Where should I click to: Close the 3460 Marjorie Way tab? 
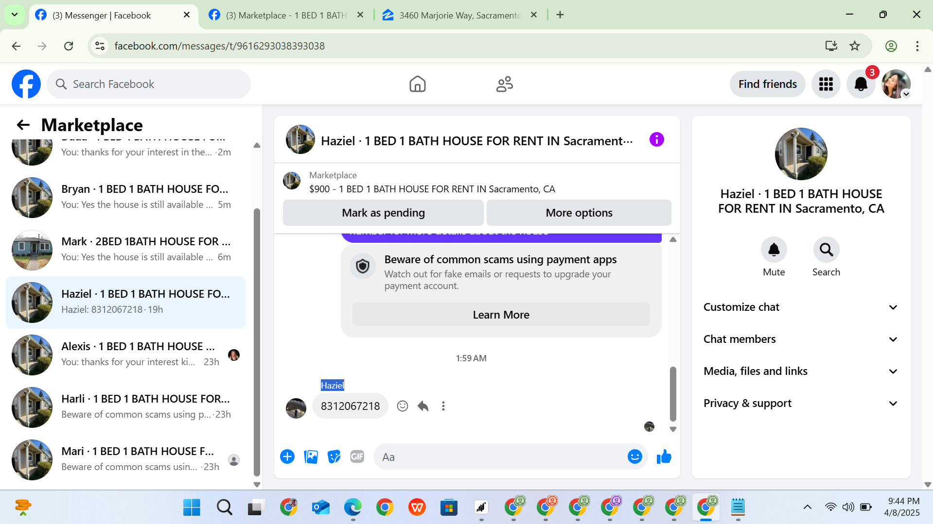[x=533, y=15]
